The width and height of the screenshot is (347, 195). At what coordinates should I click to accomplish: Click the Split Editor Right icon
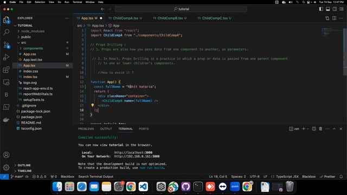[x=334, y=18]
